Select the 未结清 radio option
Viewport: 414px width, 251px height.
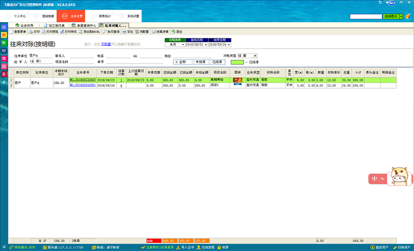[193, 61]
